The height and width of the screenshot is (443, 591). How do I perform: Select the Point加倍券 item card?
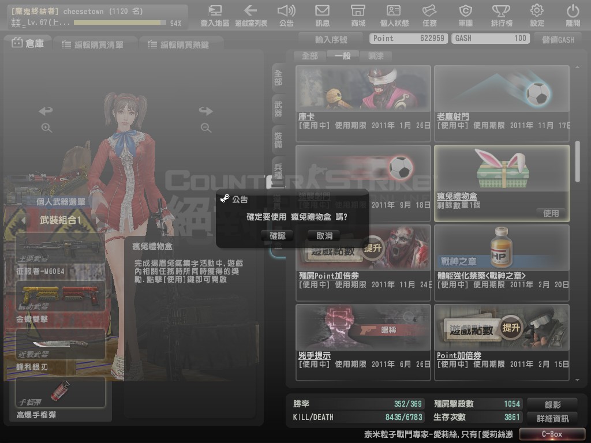[502, 343]
